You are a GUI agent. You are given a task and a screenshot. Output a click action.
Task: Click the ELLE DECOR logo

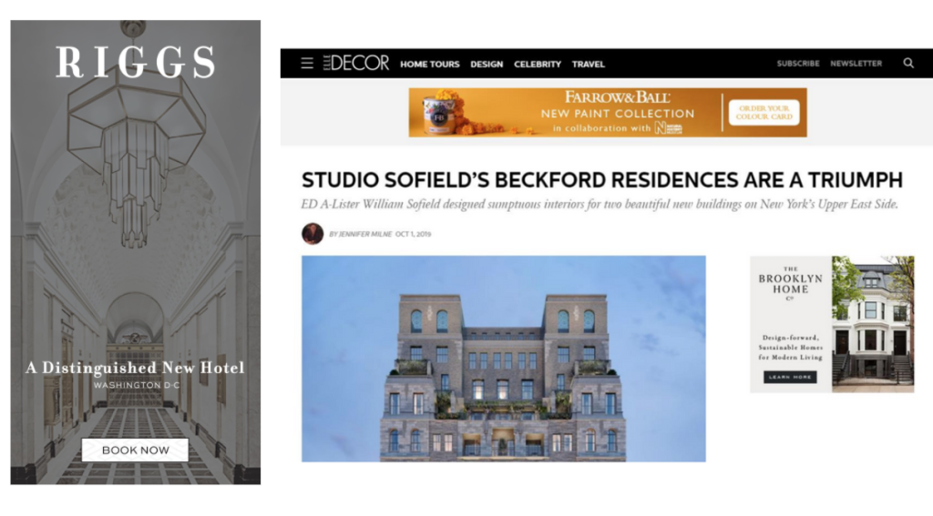point(356,63)
